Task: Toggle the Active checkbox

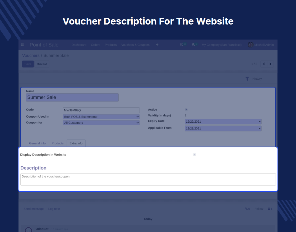Action: click(186, 110)
